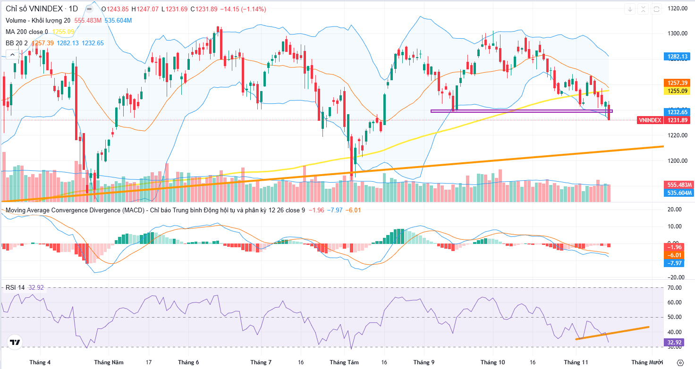Click the gray market status indicator beside 1D
This screenshot has height=369, width=695.
point(89,9)
